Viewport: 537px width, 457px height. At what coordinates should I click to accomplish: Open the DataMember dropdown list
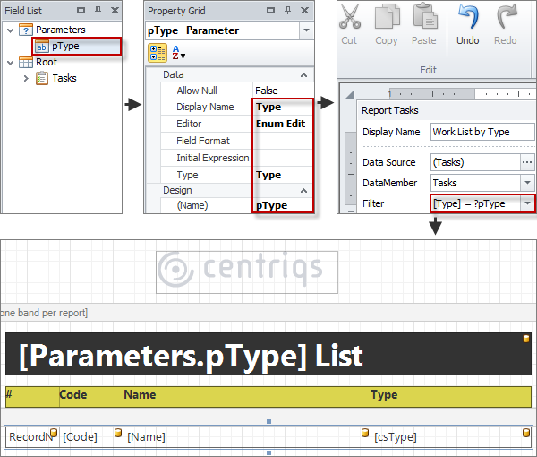pos(527,183)
